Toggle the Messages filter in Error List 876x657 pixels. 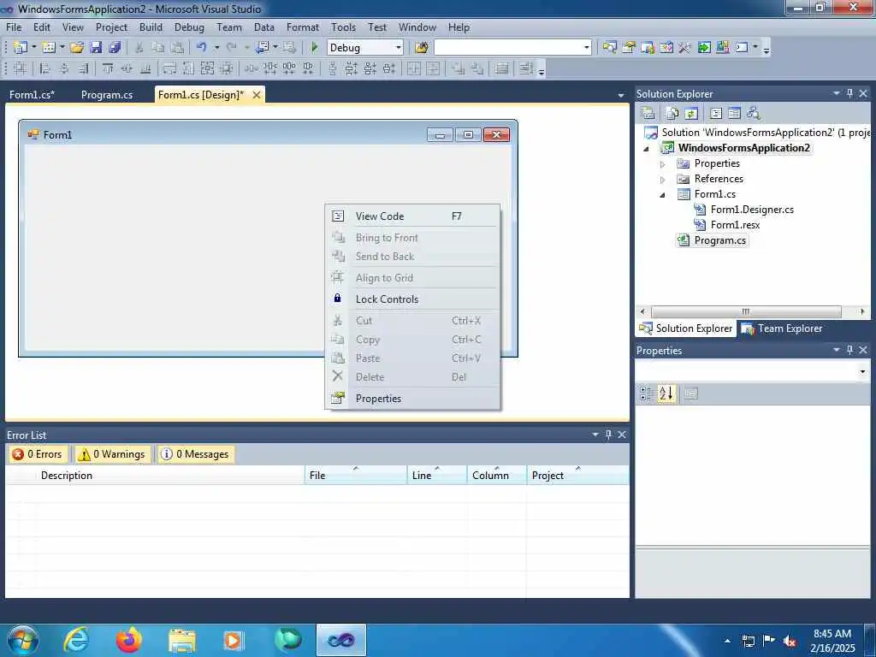click(x=196, y=454)
